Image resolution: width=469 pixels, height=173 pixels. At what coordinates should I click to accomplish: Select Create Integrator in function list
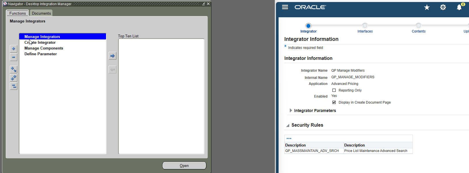coord(63,42)
